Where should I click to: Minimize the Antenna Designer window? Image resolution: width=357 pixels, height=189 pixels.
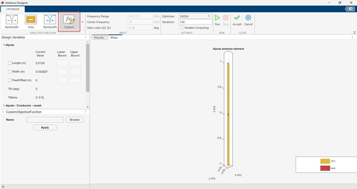329,3
